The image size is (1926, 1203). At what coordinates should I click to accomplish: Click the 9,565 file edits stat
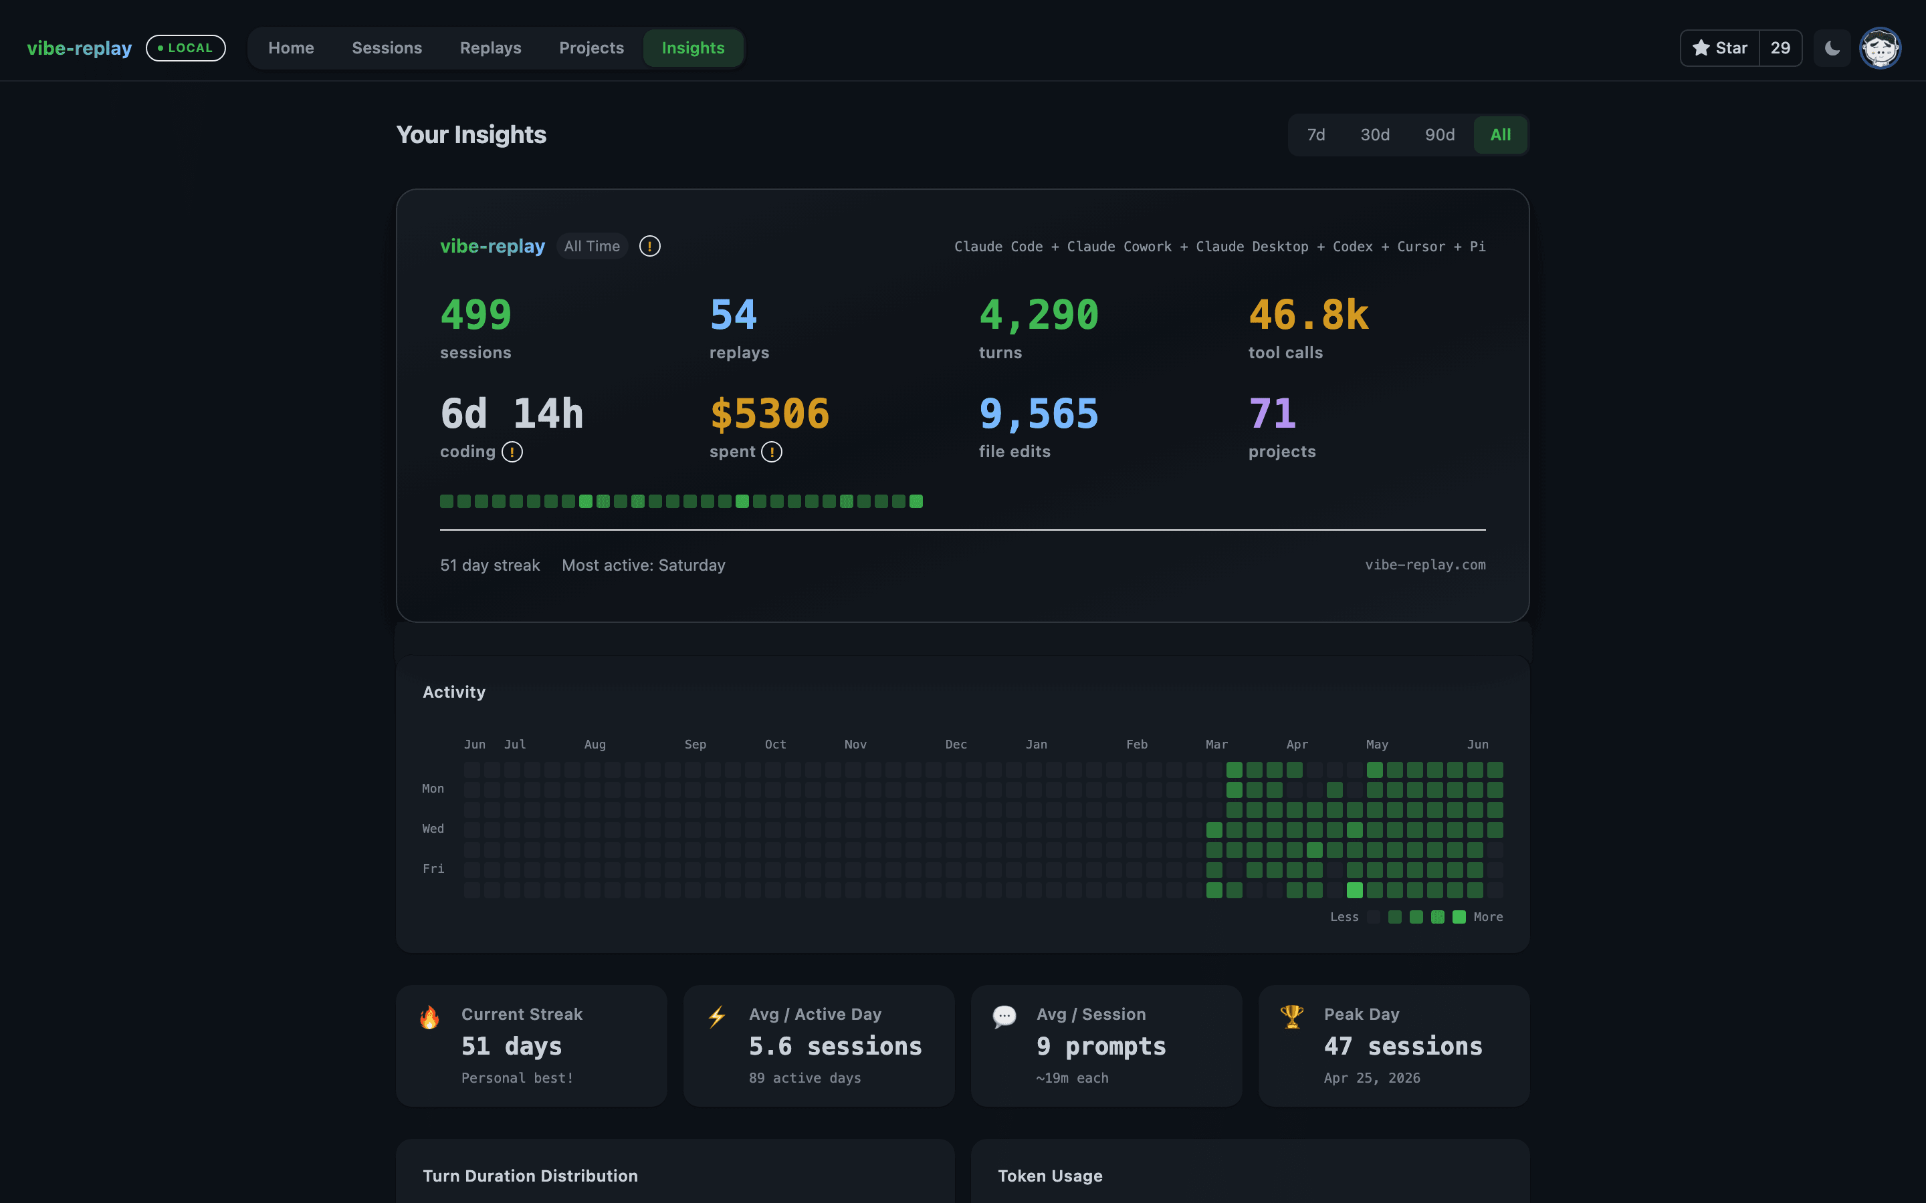coord(1039,427)
